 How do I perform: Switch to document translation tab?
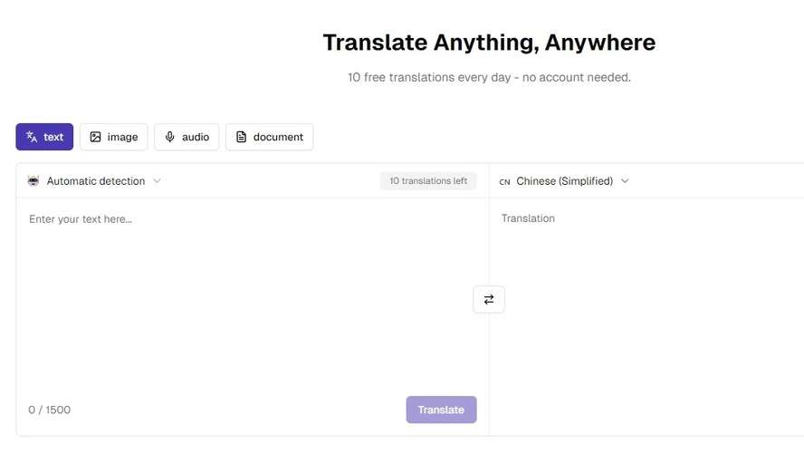269,137
